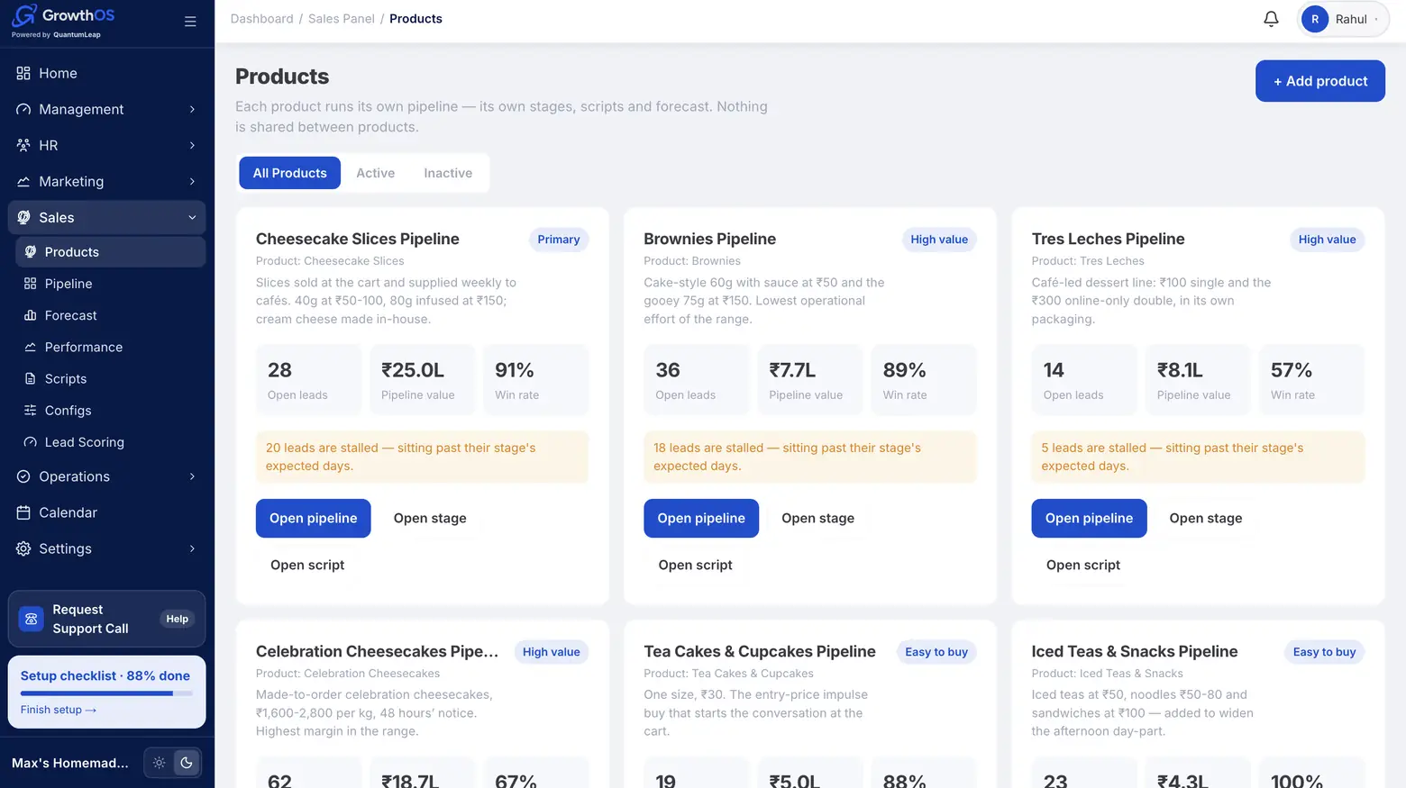
Task: Click Cheesecake Slices stalled leads warning
Action: click(422, 457)
